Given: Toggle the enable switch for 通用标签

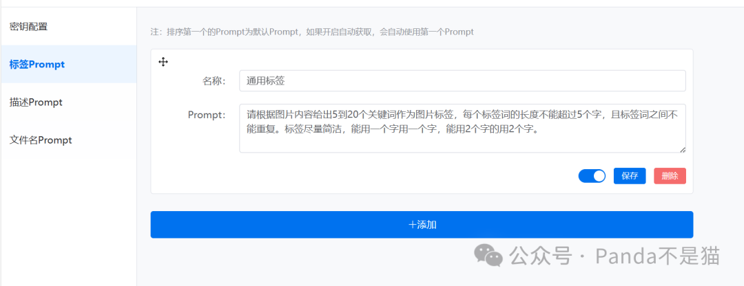Looking at the screenshot, I should point(592,176).
